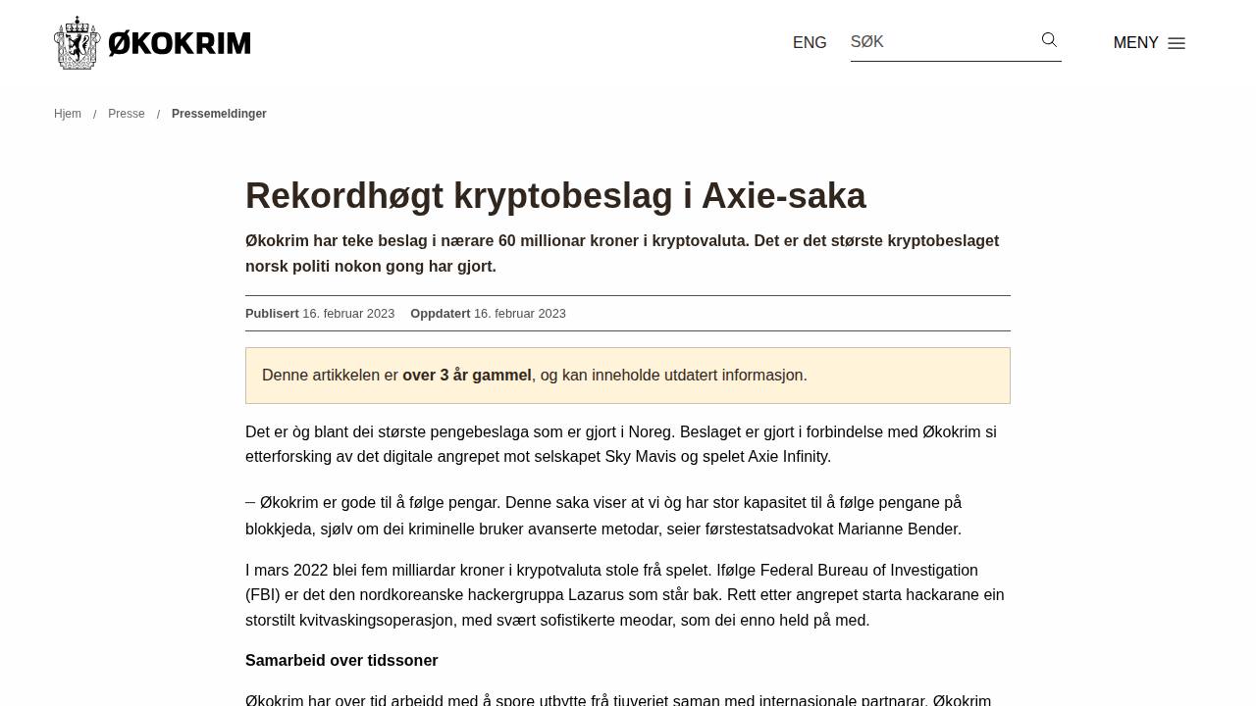Open the hamburger menu icon

click(1177, 43)
